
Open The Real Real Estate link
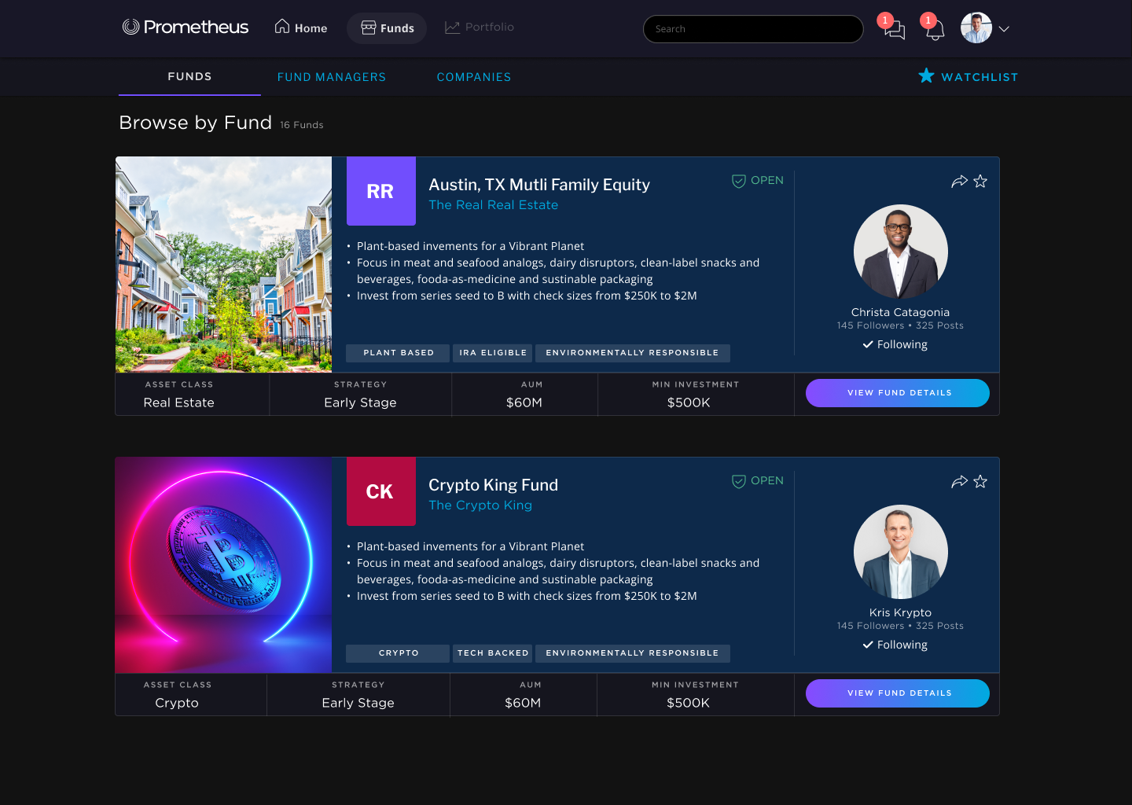494,205
